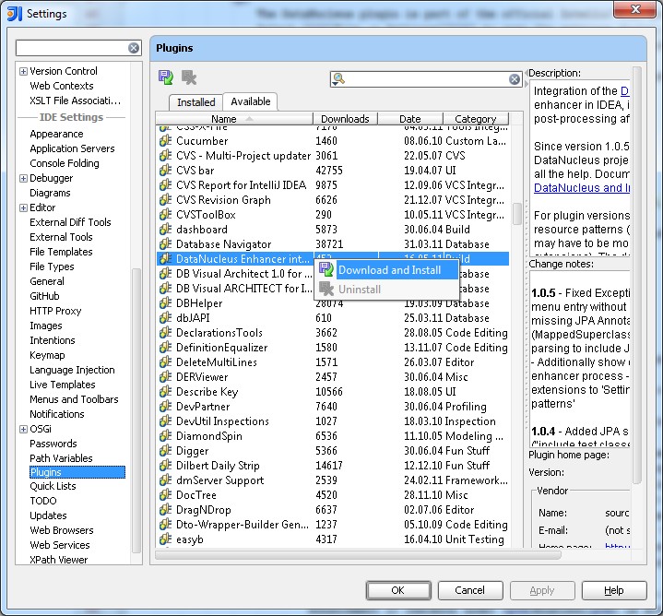Select the dmServer Support plugin row
The width and height of the screenshot is (663, 616).
pos(333,480)
